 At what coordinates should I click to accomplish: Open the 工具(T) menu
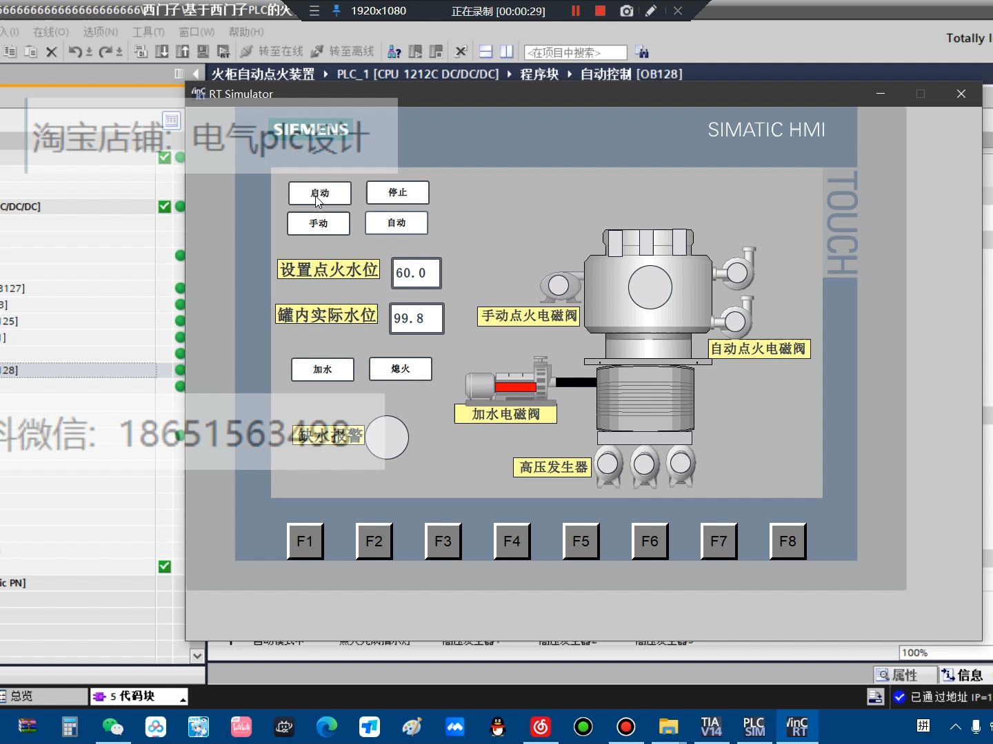click(148, 32)
